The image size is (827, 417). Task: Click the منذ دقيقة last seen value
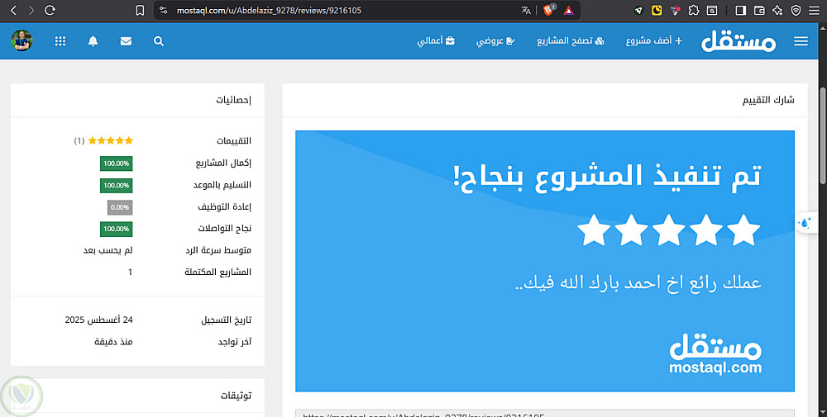[x=113, y=342]
